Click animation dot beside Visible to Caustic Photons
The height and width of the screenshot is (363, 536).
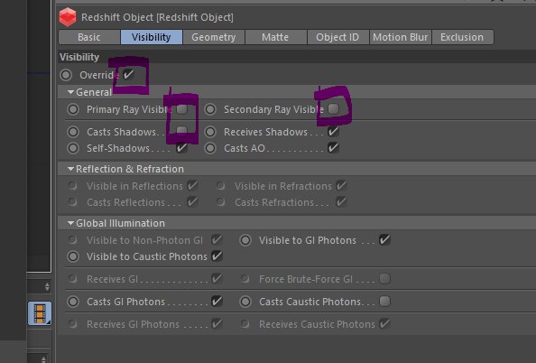pyautogui.click(x=73, y=256)
